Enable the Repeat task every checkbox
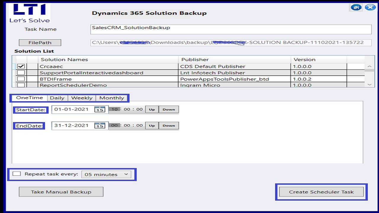The image size is (379, 213). coord(17,174)
